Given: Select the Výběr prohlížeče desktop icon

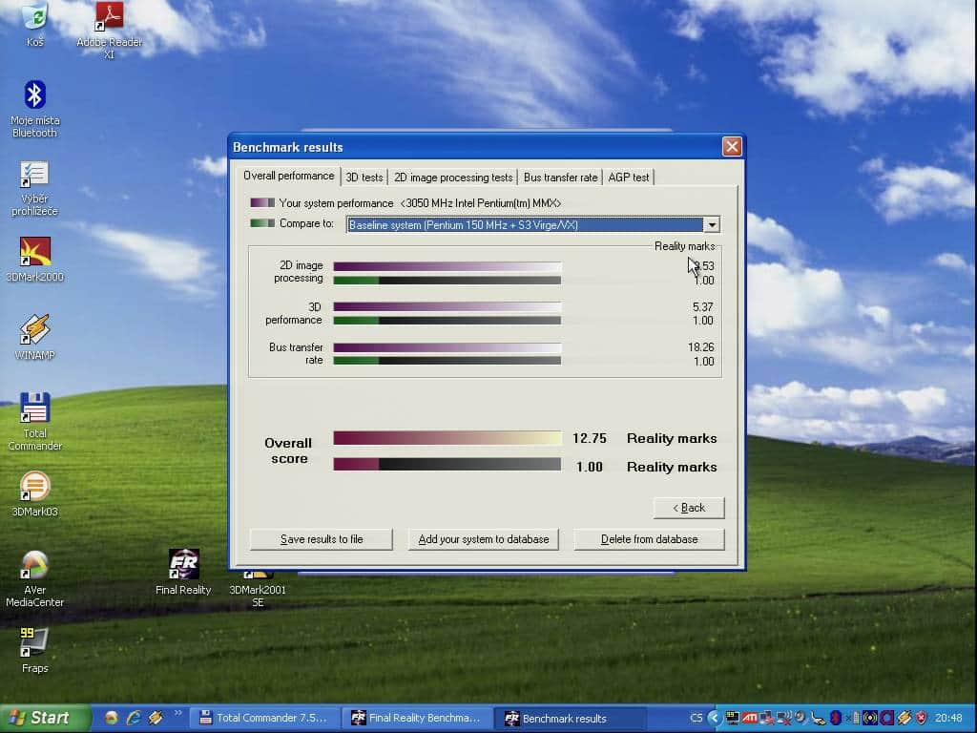Looking at the screenshot, I should 35,188.
